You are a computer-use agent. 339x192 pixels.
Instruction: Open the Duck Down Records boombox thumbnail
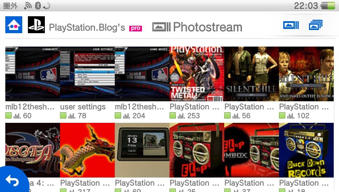pos(307,150)
